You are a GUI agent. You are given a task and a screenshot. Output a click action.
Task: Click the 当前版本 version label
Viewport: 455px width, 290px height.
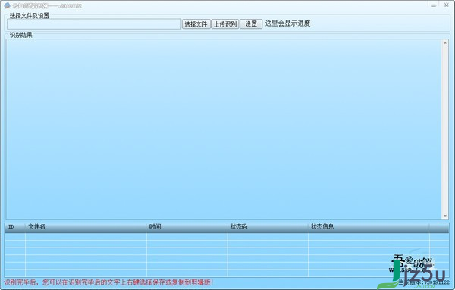424,282
